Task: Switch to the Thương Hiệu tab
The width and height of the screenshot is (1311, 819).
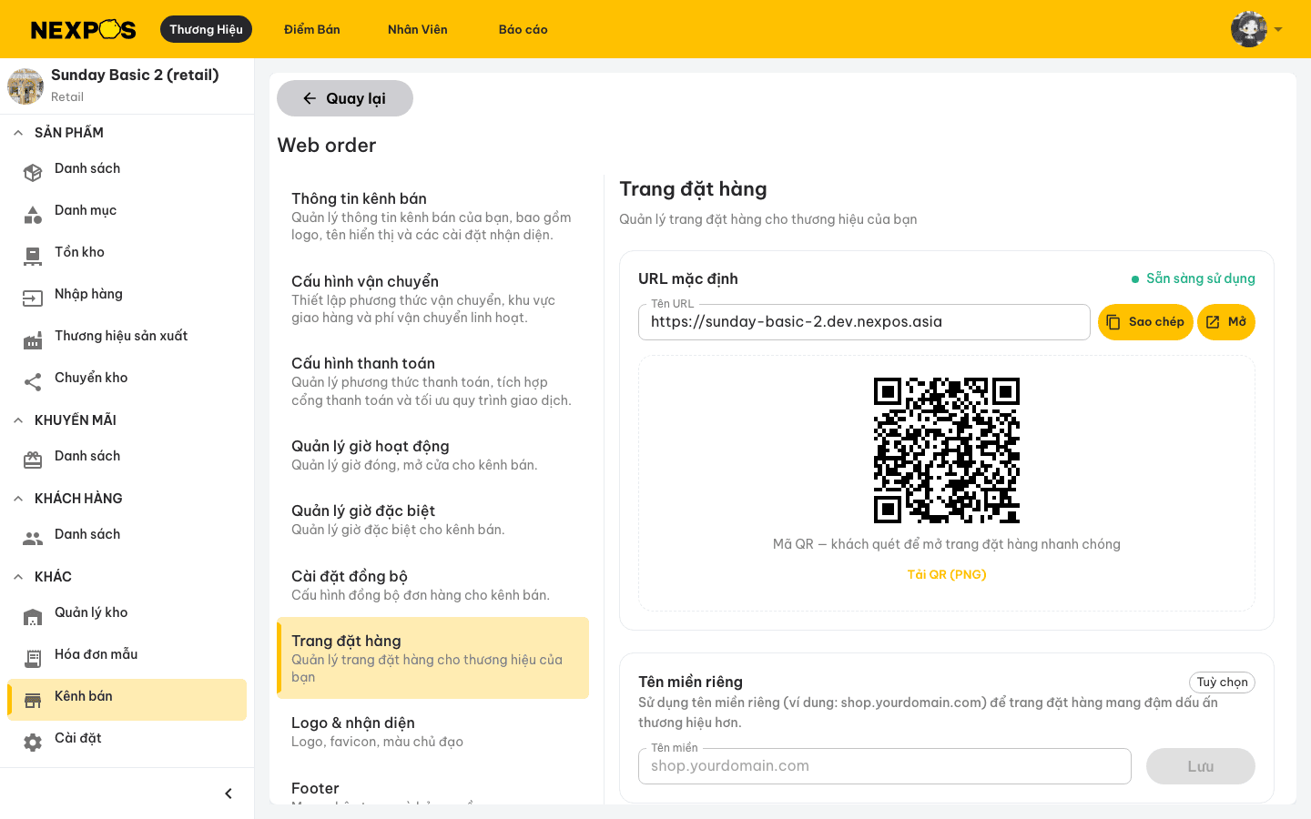Action: point(206,29)
